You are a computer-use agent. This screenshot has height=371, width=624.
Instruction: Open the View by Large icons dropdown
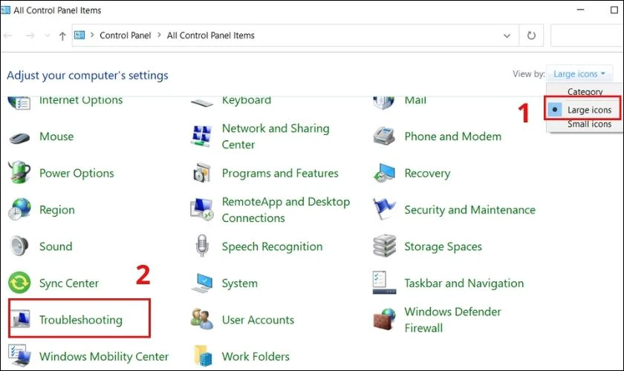tap(579, 74)
